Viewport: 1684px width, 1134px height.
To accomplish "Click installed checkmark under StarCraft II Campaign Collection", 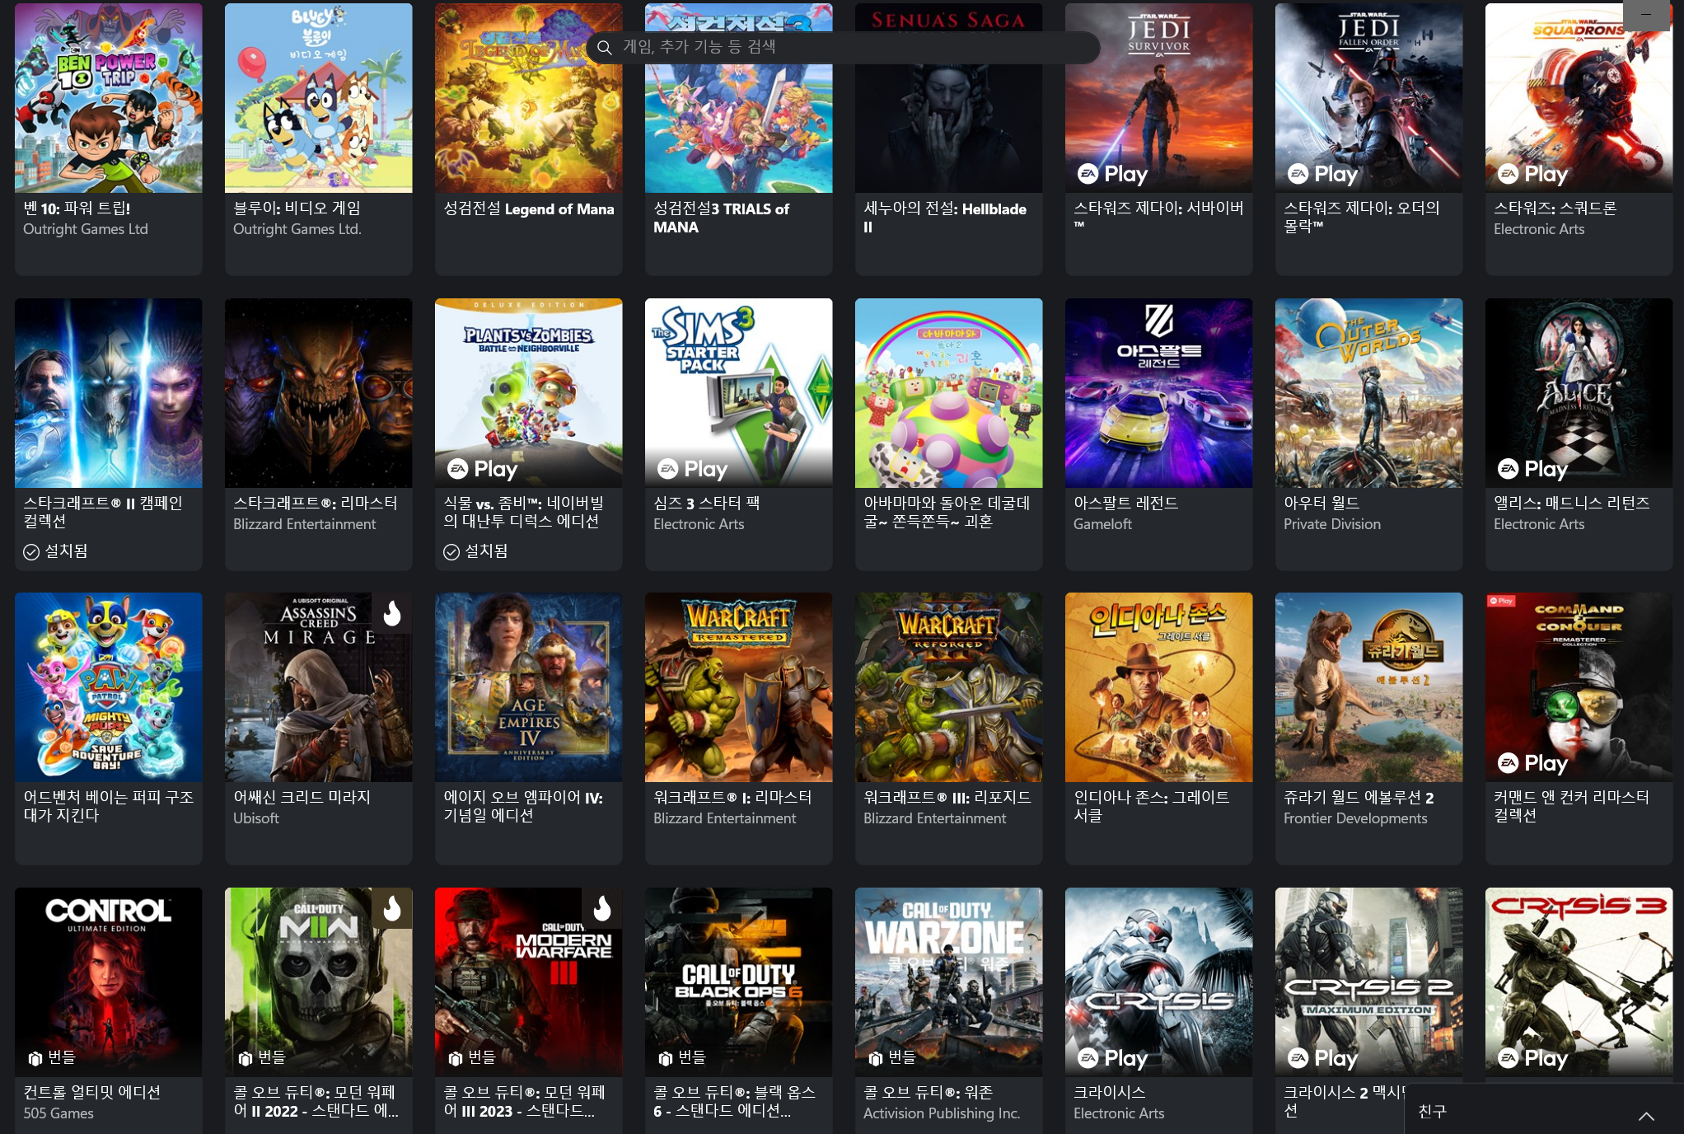I will tap(31, 551).
